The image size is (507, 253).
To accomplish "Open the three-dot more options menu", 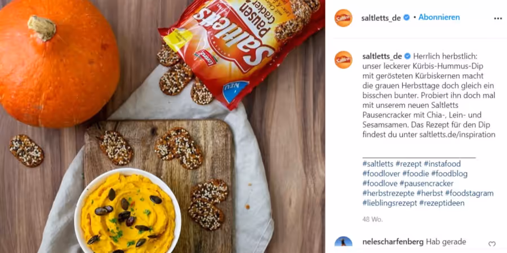I will [x=498, y=19].
